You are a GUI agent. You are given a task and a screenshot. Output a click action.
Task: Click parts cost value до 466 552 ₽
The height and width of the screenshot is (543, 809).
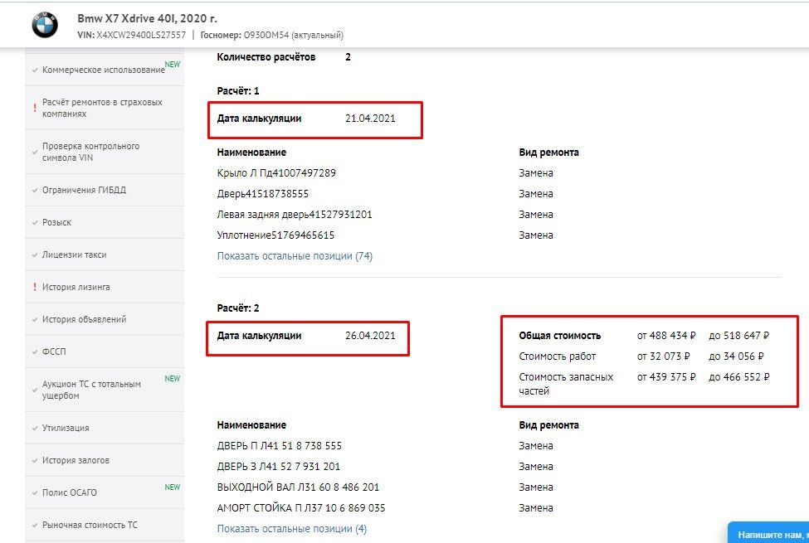tap(738, 377)
